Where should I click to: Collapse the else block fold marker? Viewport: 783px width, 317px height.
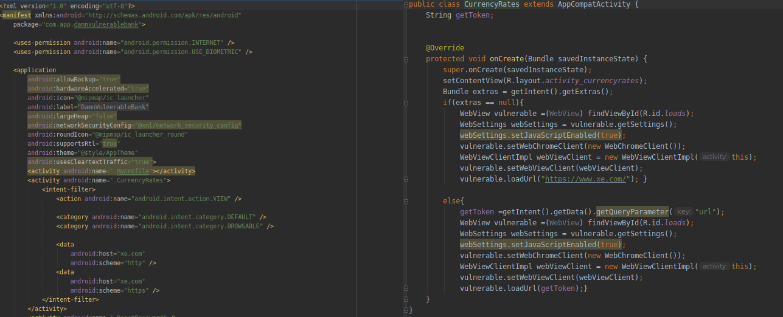405,201
